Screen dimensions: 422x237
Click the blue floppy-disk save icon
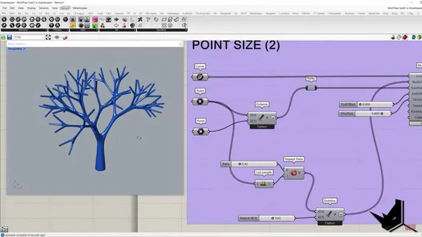coord(10,37)
